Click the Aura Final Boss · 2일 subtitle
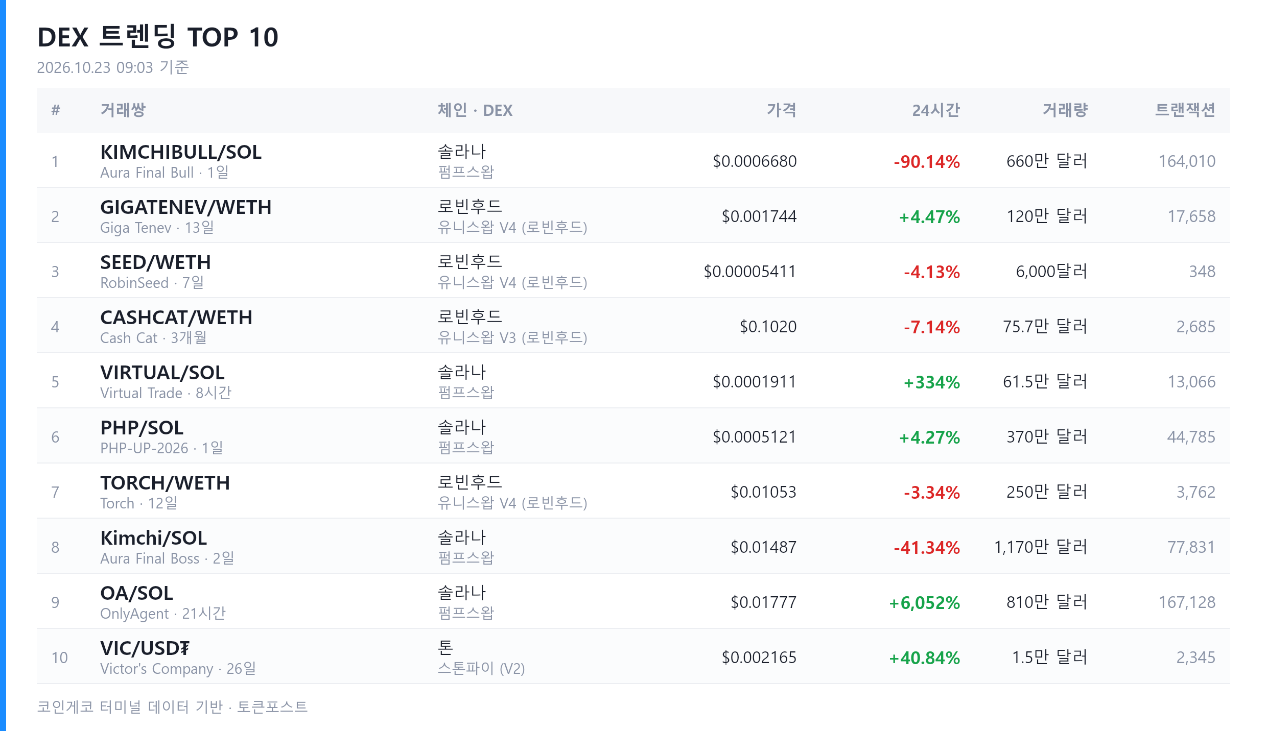Image resolution: width=1267 pixels, height=731 pixels. click(x=167, y=558)
